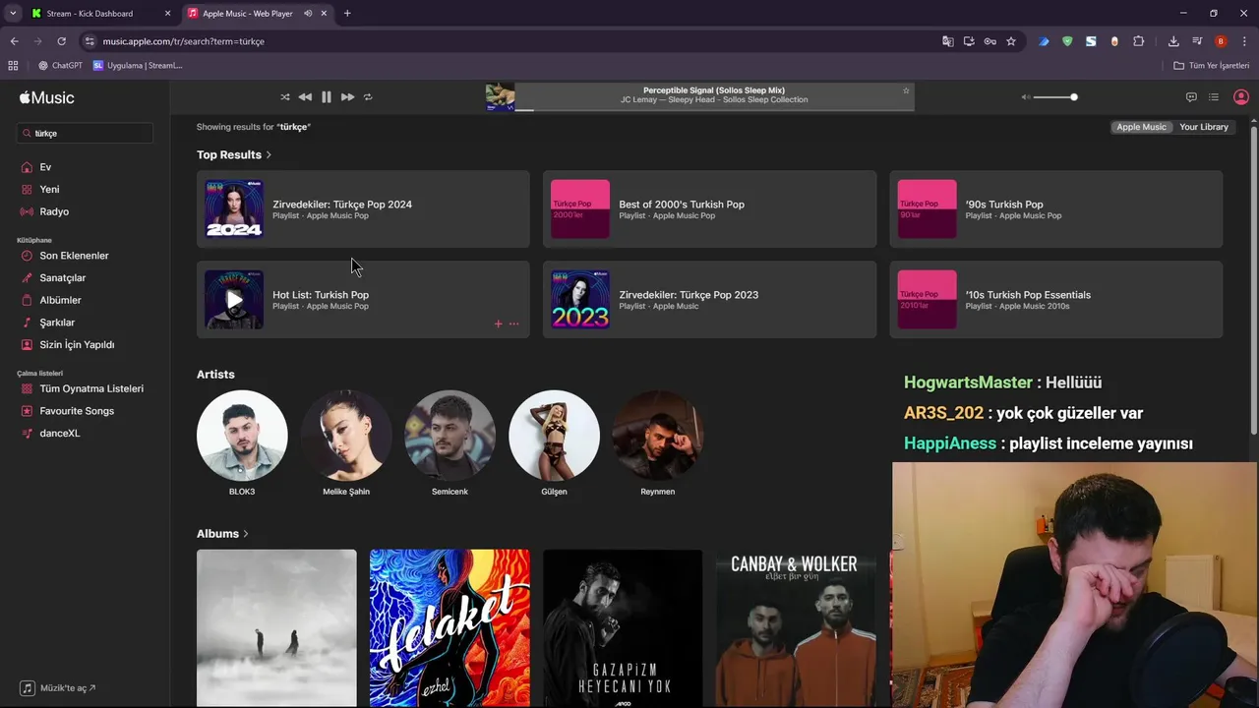
Task: Open '90s Turkish Pop playlist
Action: click(1056, 208)
